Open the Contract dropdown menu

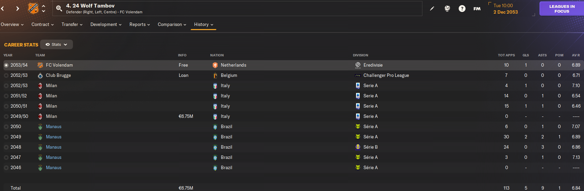[42, 24]
